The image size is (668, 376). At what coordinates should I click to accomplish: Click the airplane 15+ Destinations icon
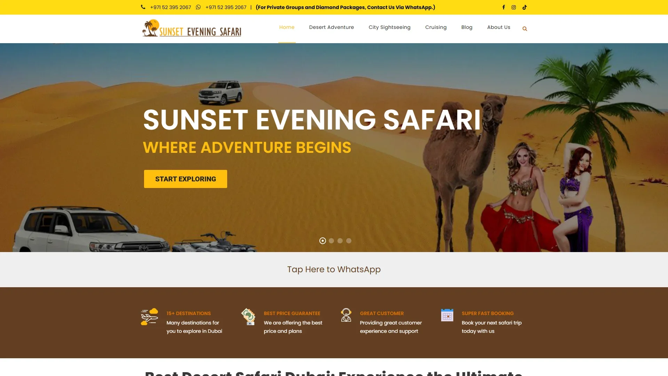pyautogui.click(x=150, y=317)
